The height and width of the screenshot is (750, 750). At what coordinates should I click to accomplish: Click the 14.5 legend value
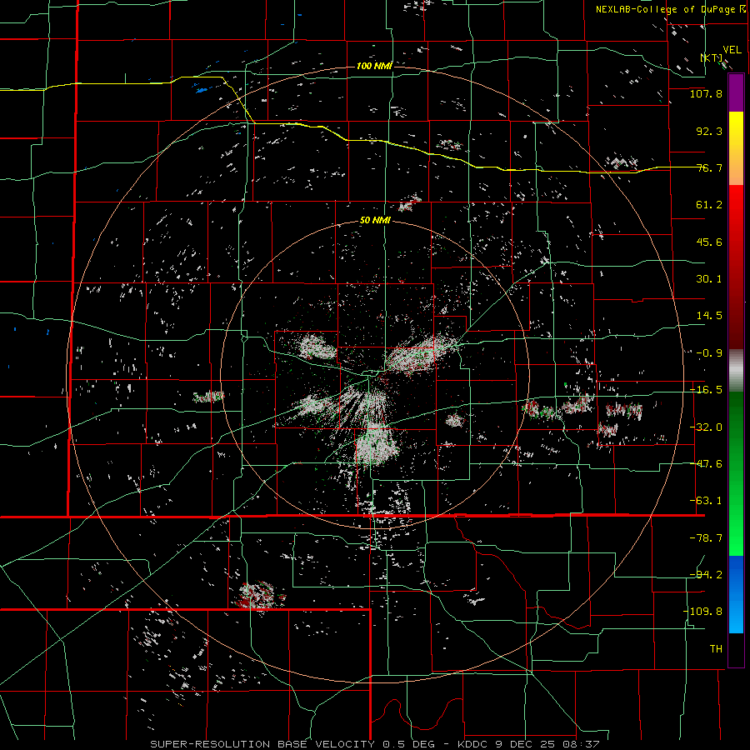709,316
